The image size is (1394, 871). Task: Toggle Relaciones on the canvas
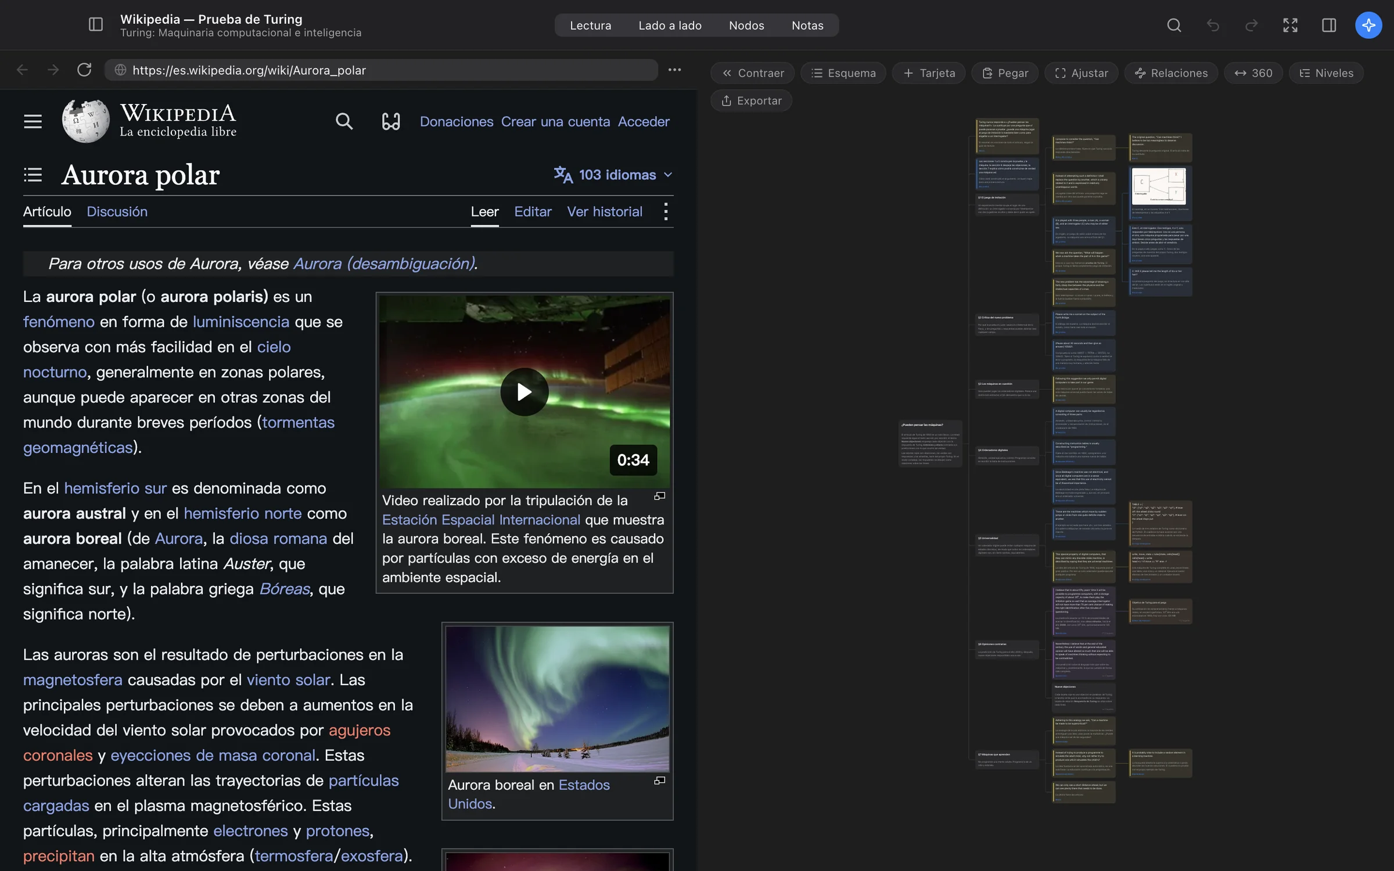click(x=1171, y=73)
